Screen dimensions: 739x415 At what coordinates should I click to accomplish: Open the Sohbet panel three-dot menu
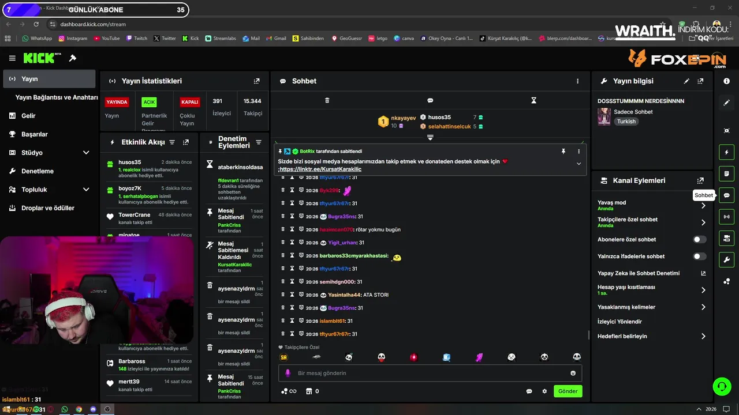(577, 81)
